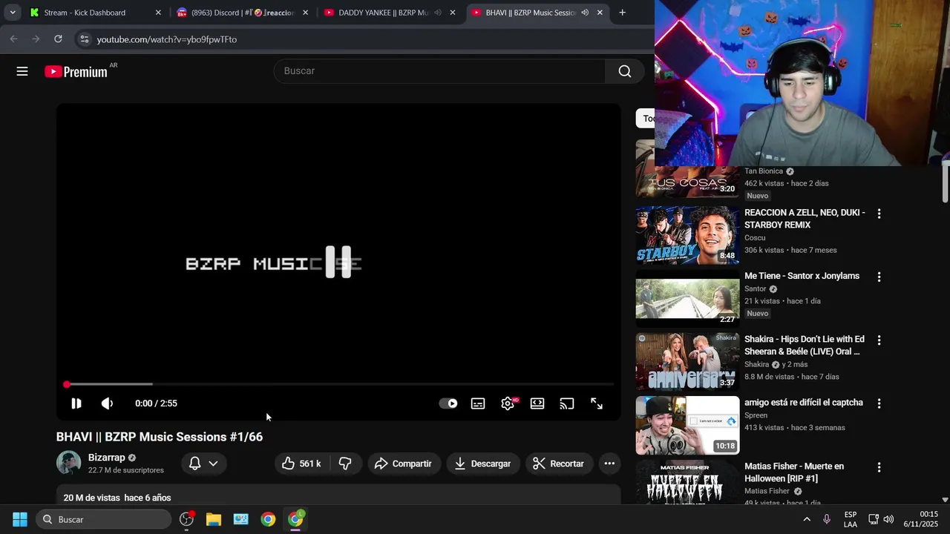Close the BHAVI BZRP Music Sessions tab

point(600,13)
